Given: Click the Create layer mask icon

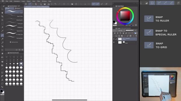Looking at the screenshot, I should coord(130,36).
